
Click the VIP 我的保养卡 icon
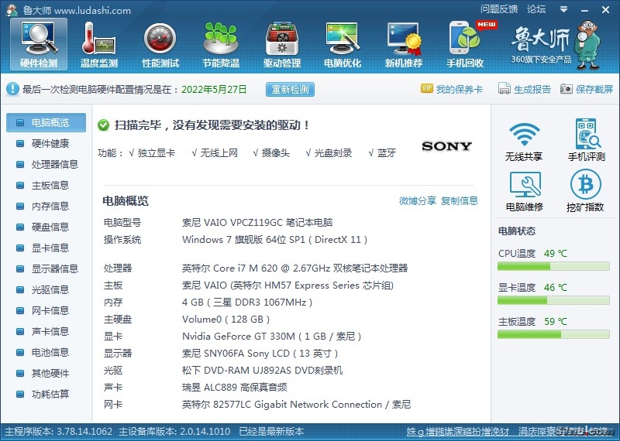pos(427,88)
